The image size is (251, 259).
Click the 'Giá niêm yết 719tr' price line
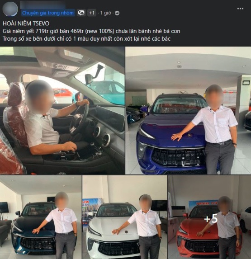(91, 31)
